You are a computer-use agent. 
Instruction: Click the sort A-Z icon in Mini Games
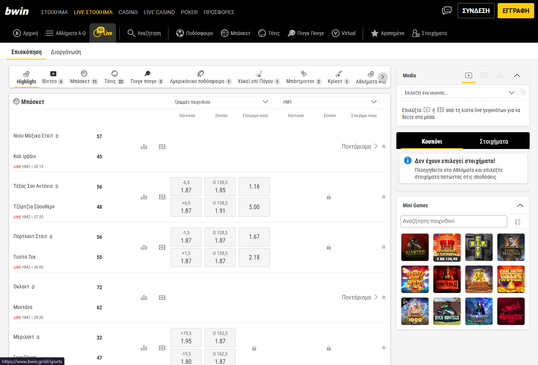pyautogui.click(x=517, y=222)
